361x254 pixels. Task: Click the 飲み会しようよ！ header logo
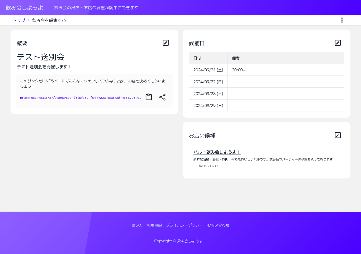[26, 8]
